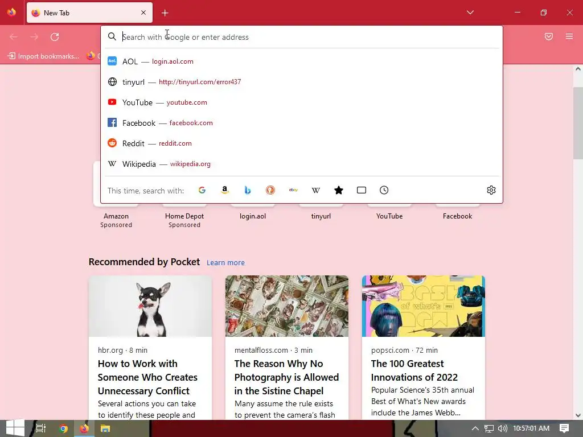Screen dimensions: 583x437
Task: Open Facebook shortcut tile
Action: (457, 216)
